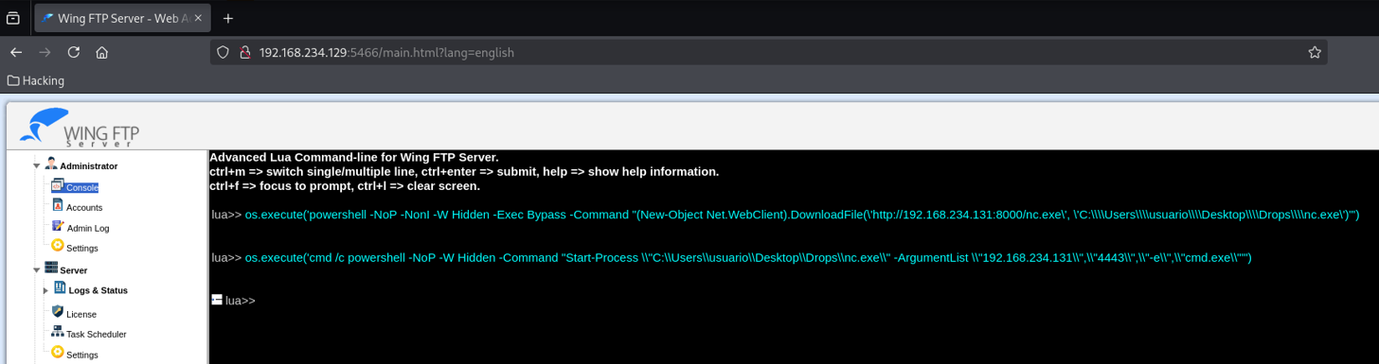Screen dimensions: 1379x364
Task: Close the Wing FTP Server tab
Action: (198, 18)
